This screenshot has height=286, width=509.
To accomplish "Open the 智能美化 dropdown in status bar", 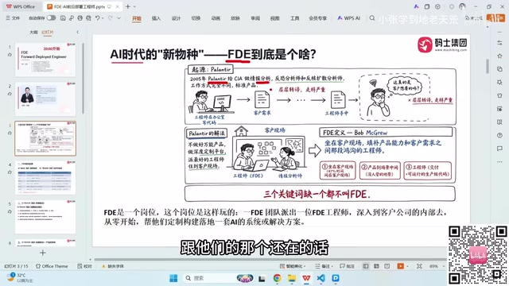I will point(293,266).
